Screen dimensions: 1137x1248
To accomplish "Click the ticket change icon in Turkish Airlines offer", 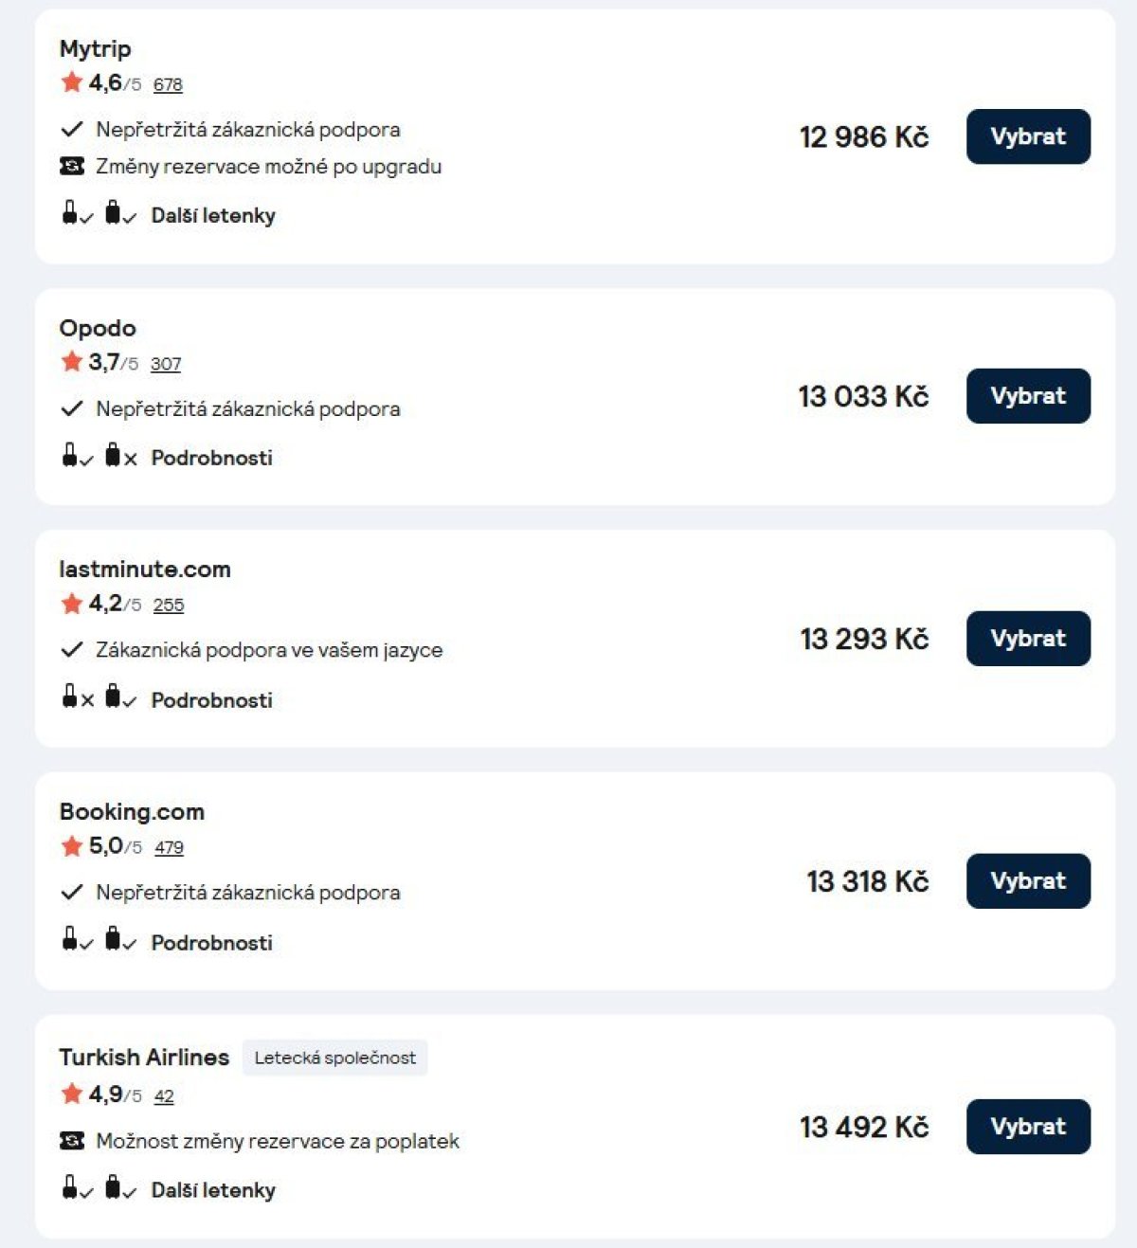I will click(x=72, y=1141).
